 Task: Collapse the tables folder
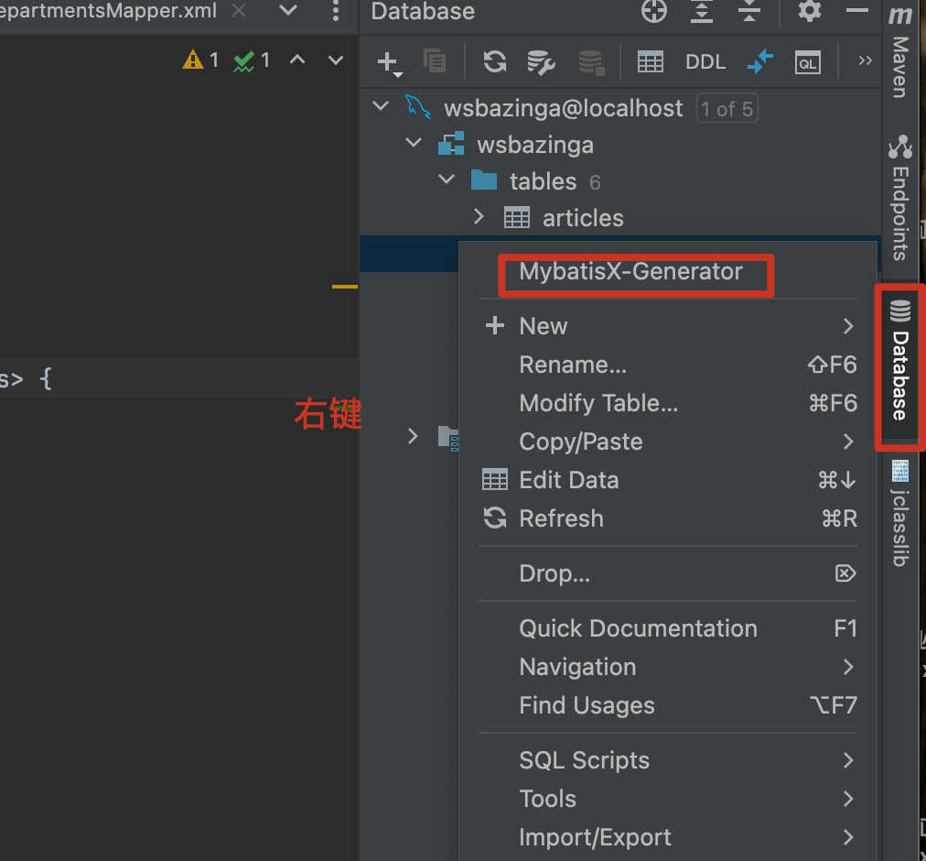tap(447, 179)
